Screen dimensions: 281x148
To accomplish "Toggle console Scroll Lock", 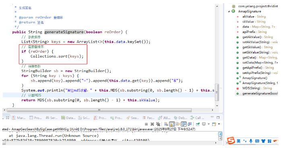I will coord(172,124).
